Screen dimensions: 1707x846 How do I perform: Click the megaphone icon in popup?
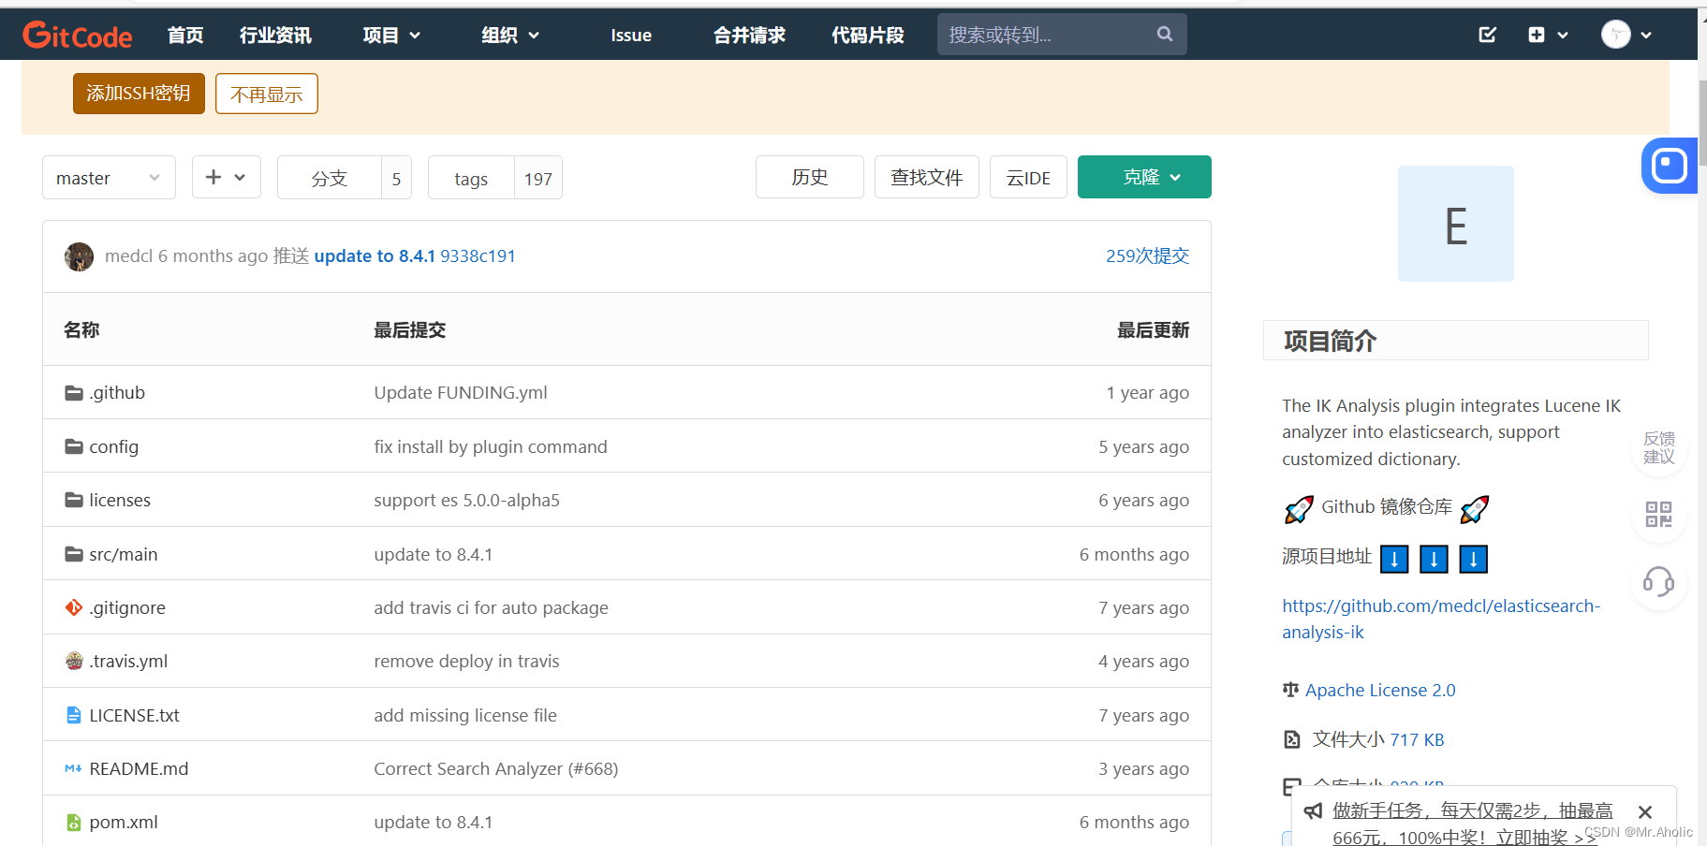pos(1313,810)
